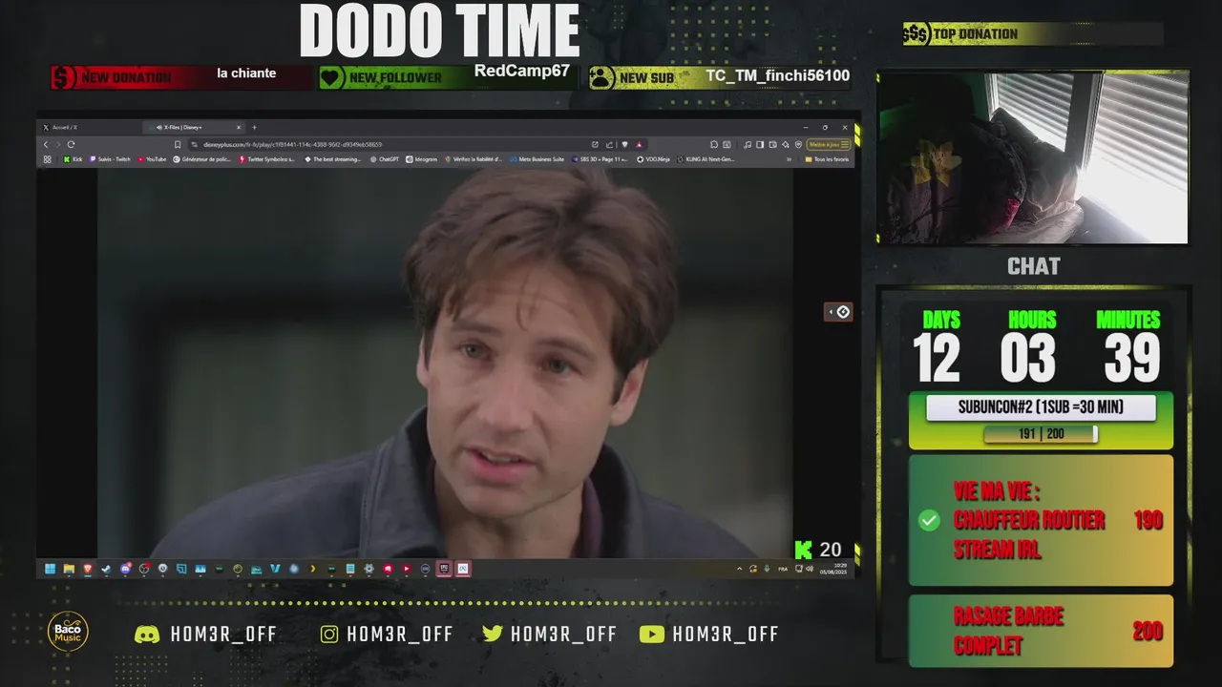Click the overlay badge at video right edge

coord(838,312)
